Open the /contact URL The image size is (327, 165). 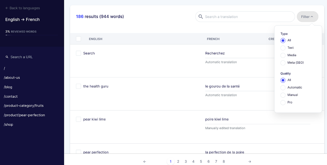(x=11, y=96)
